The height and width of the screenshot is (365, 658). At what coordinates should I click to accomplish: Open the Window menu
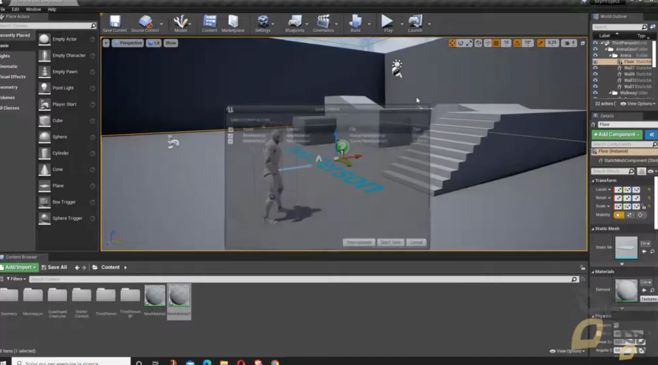pos(33,9)
